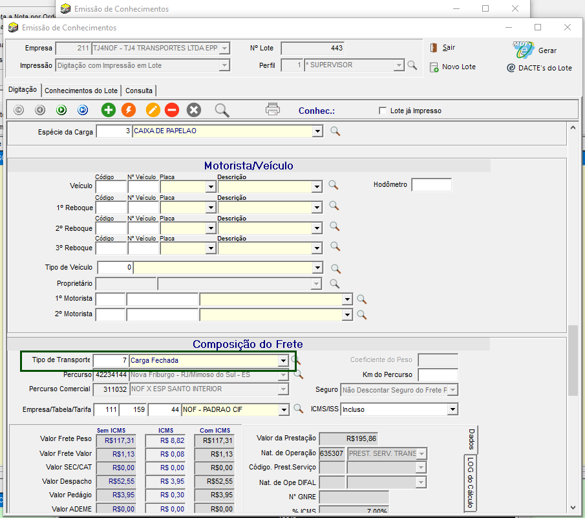Open the ICMS/ISS Incluso dropdown
The width and height of the screenshot is (585, 518).
pyautogui.click(x=452, y=409)
